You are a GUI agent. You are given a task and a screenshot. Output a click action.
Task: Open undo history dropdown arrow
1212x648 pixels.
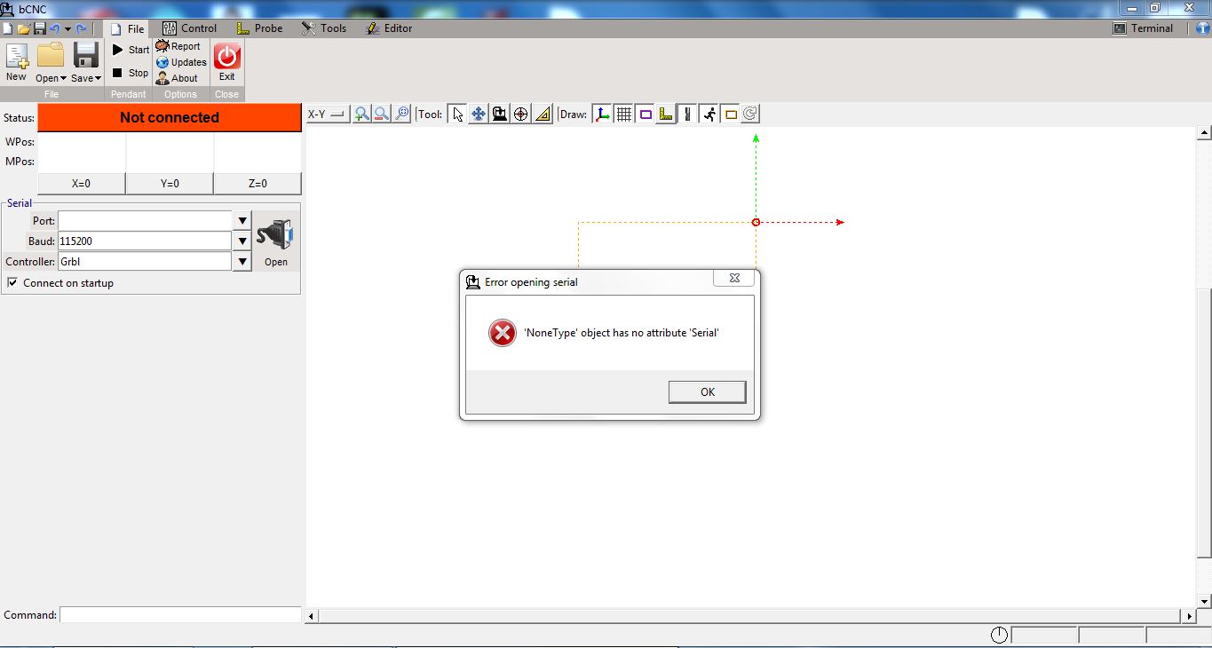pos(67,28)
